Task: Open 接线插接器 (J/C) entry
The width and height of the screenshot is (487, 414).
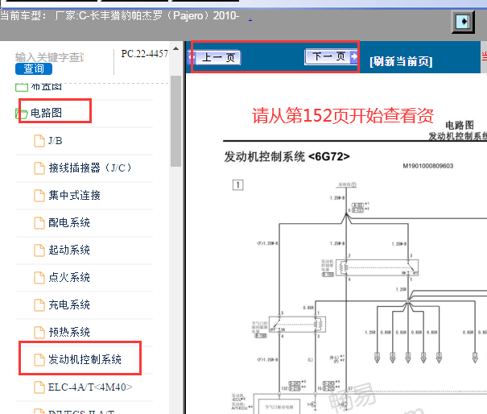Action: coord(90,168)
